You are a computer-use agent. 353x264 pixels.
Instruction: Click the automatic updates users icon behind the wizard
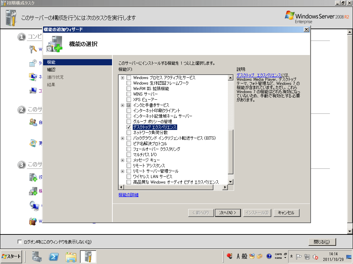(x=33, y=122)
